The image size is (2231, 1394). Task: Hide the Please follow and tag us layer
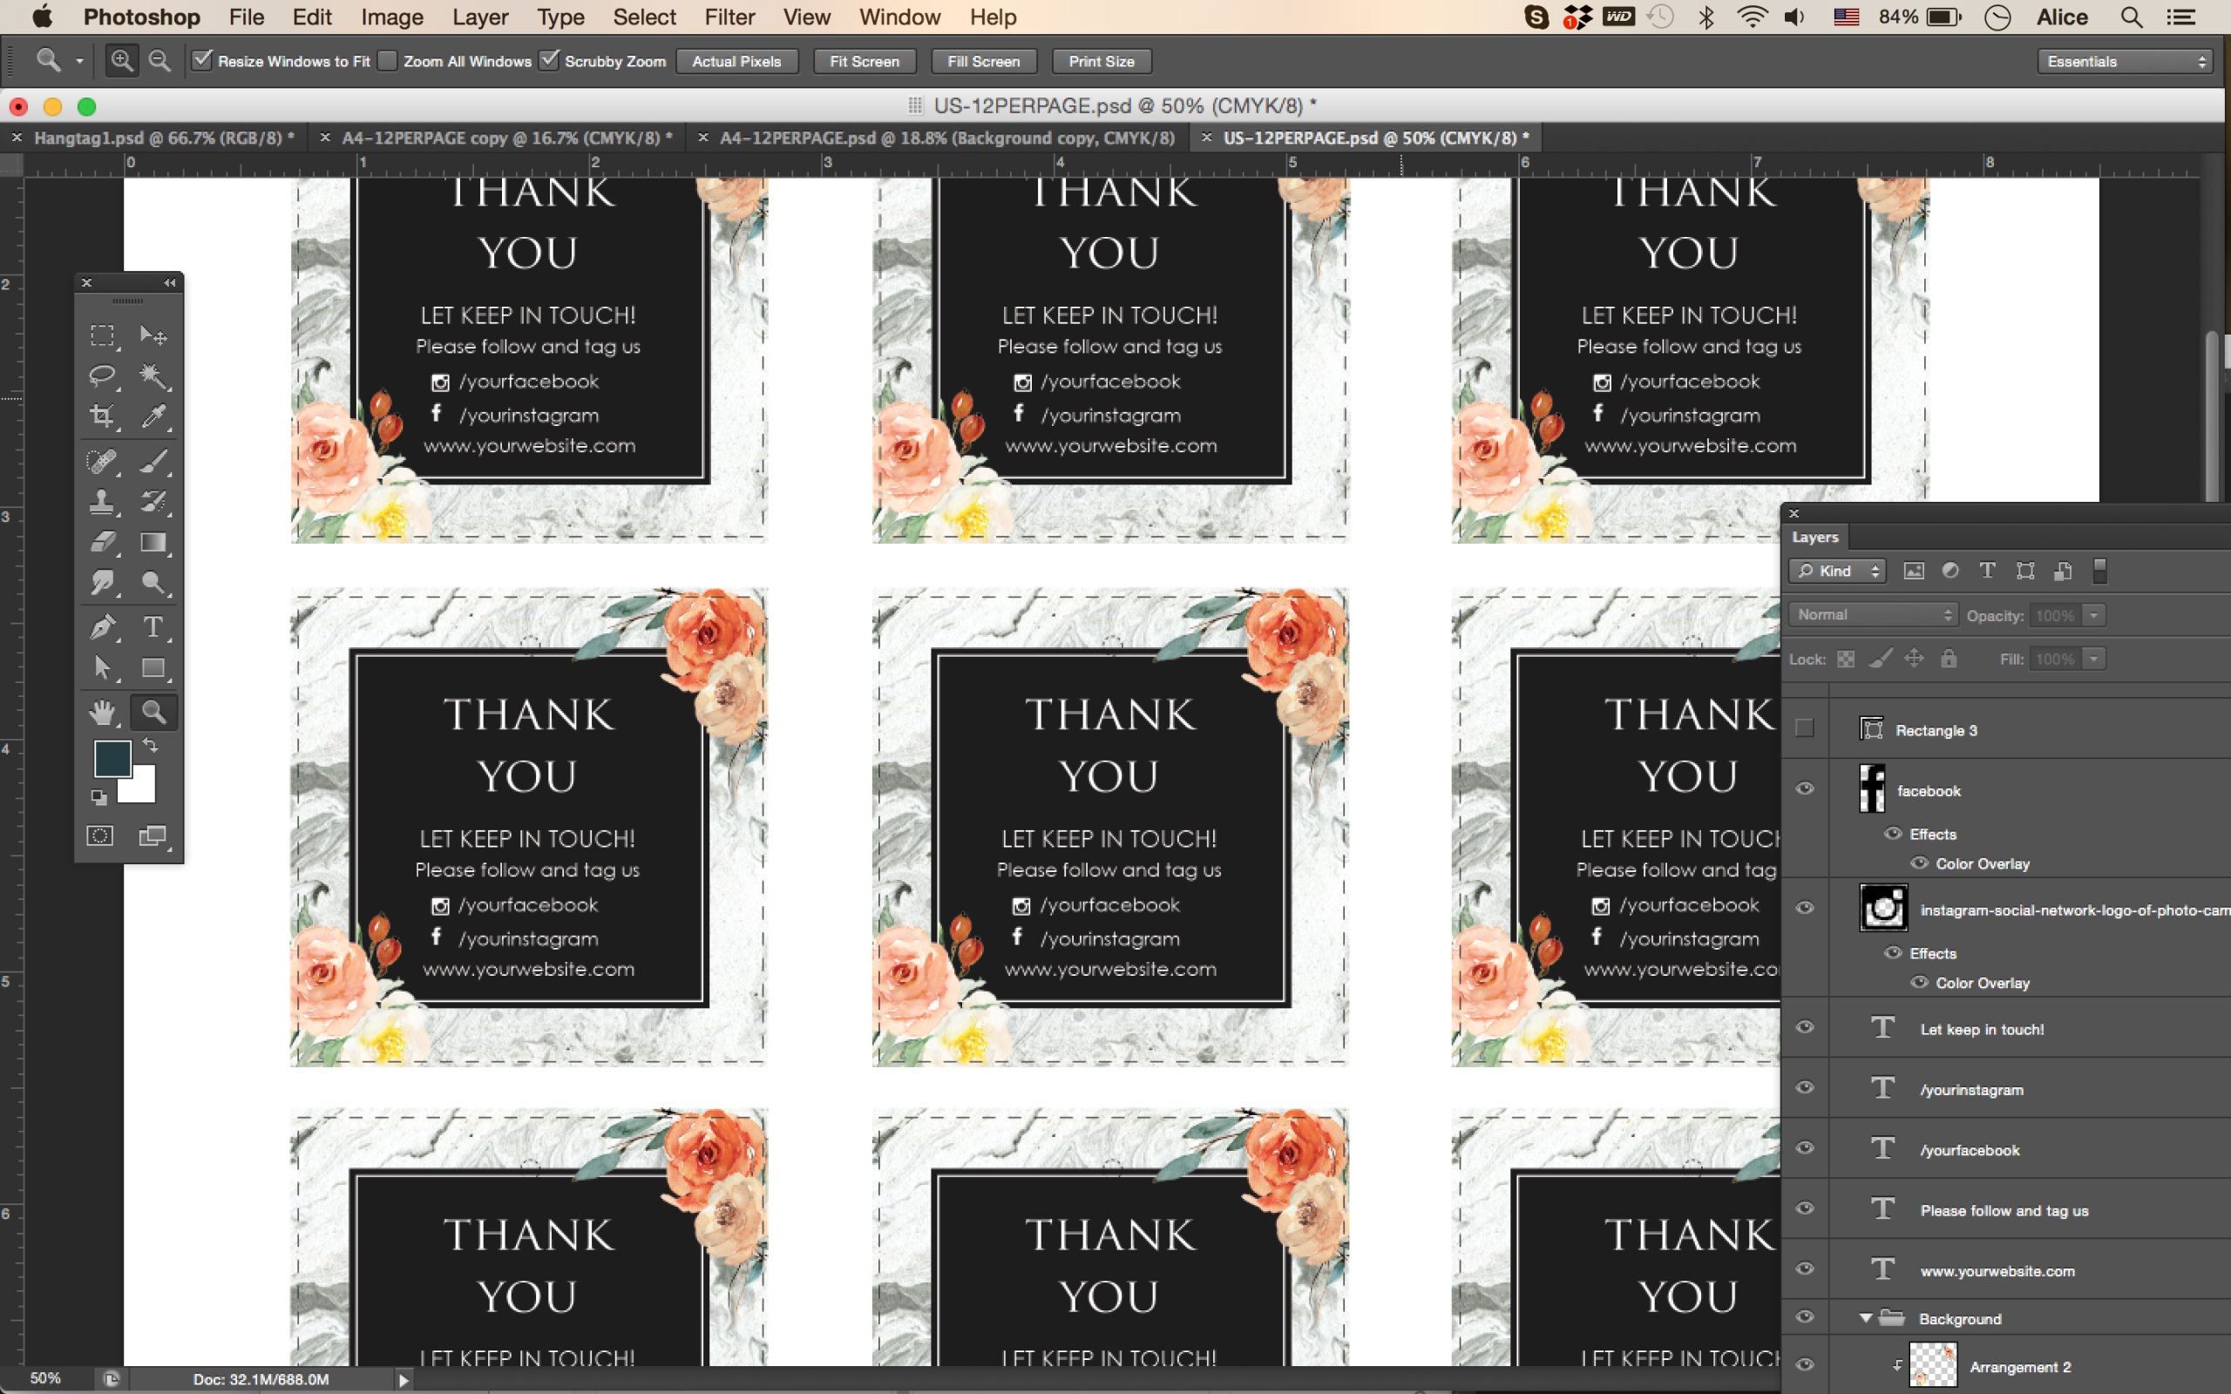(1804, 1208)
